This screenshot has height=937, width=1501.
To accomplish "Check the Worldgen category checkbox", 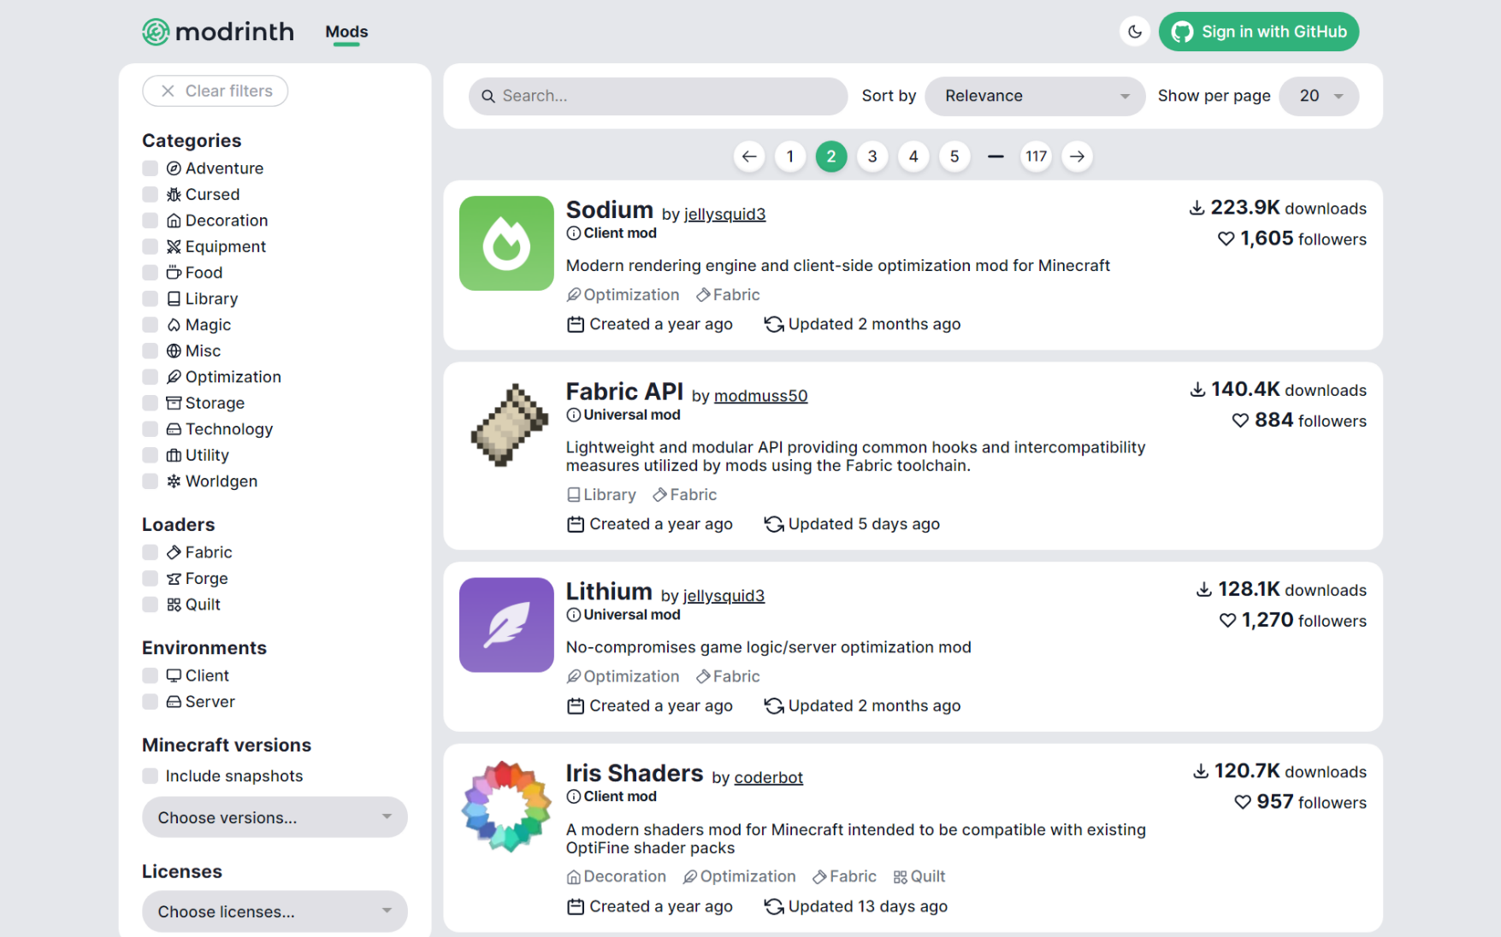I will pos(151,481).
